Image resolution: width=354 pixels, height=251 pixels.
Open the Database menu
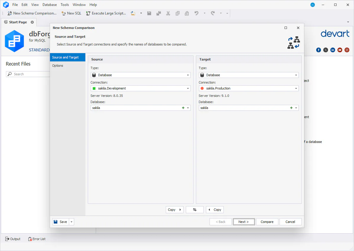tap(50, 5)
